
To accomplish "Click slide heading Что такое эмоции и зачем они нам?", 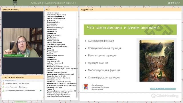I will [123, 28].
